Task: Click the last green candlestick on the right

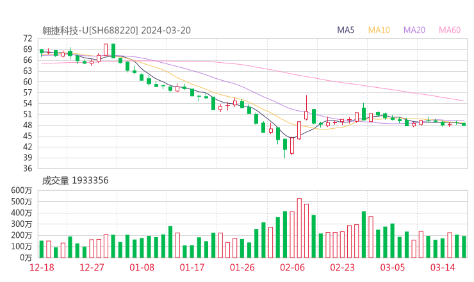Action: pyautogui.click(x=464, y=124)
